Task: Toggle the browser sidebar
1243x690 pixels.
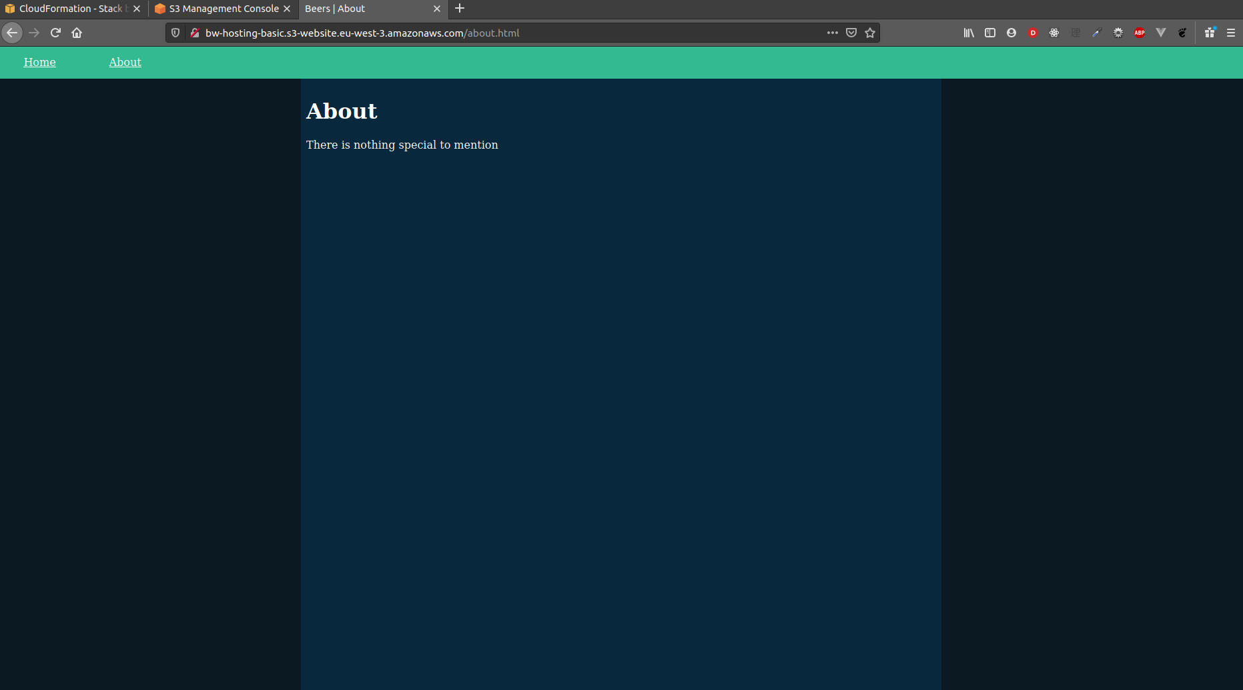Action: 989,33
